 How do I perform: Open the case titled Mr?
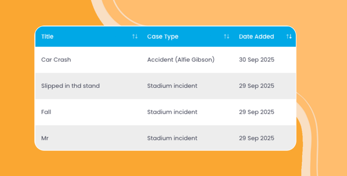45,138
